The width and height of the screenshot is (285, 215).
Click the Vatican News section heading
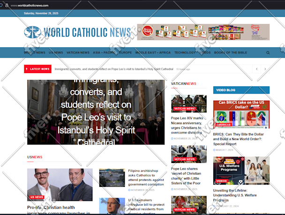tap(184, 84)
